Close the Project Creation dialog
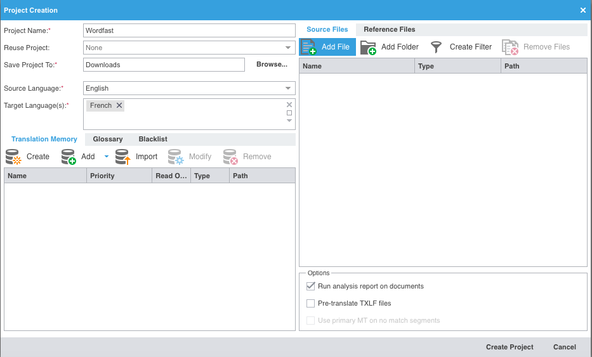592x357 pixels. click(583, 10)
